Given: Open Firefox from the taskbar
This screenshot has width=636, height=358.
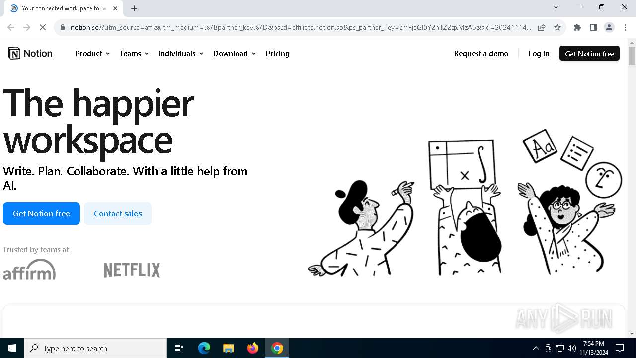Looking at the screenshot, I should tap(253, 348).
